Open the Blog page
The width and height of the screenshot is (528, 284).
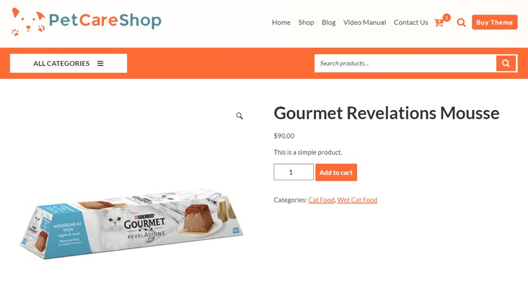click(329, 23)
